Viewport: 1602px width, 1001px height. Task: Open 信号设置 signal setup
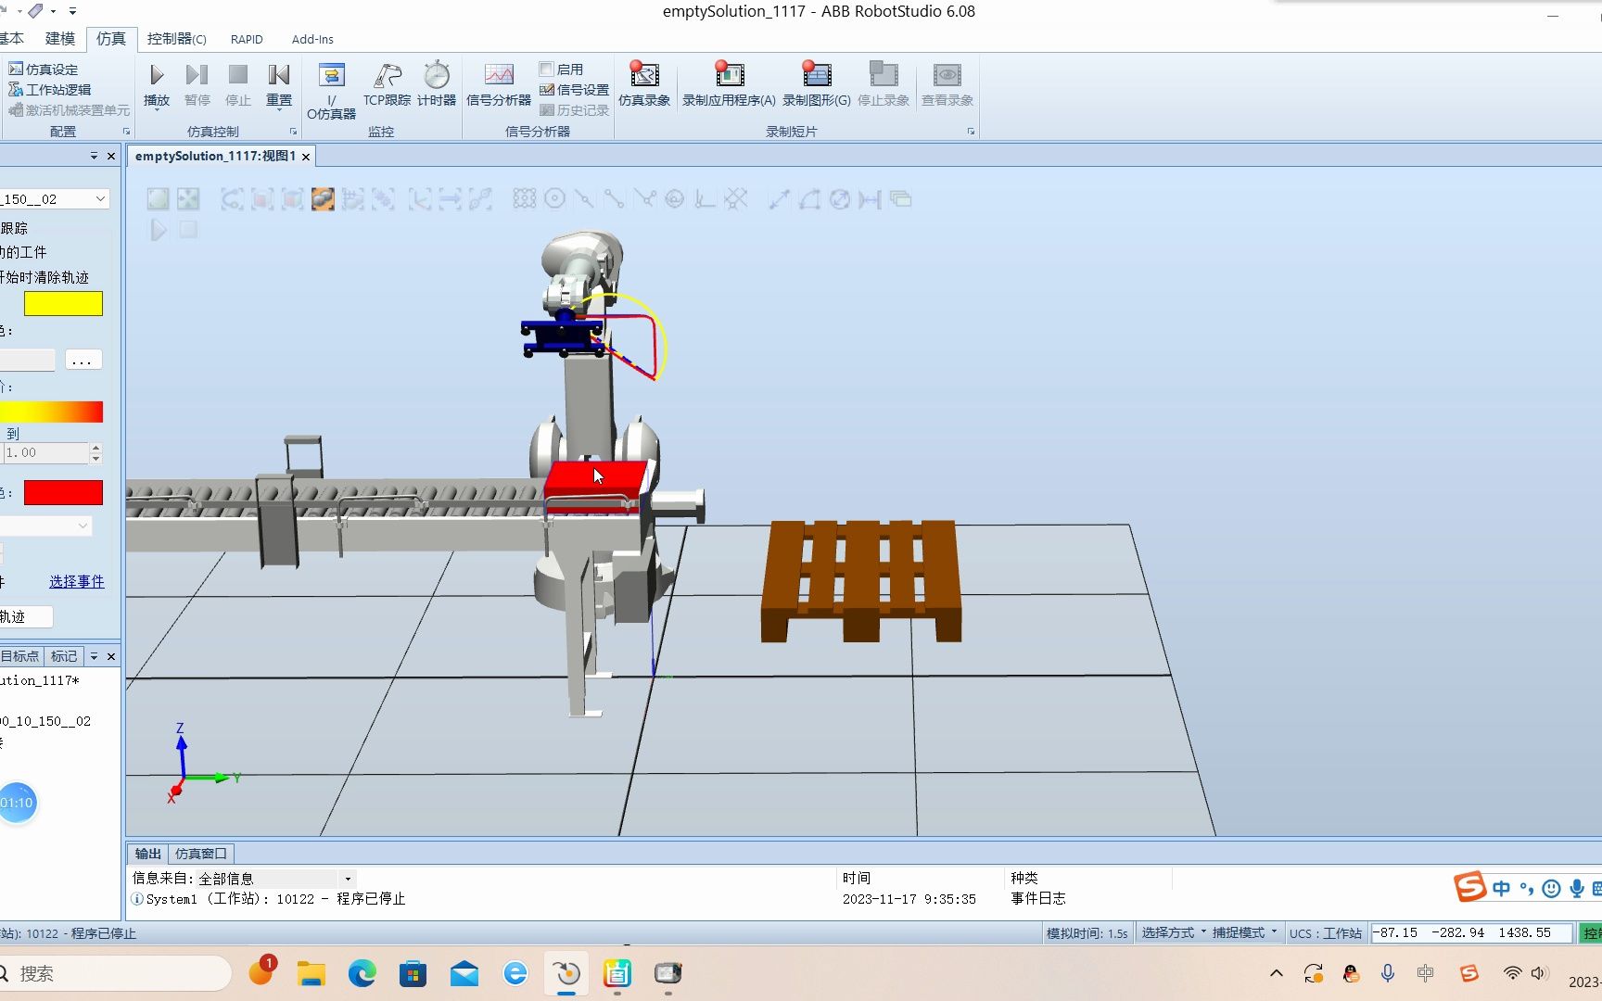point(575,90)
